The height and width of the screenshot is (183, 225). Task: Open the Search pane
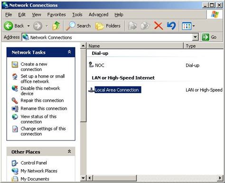(78, 26)
